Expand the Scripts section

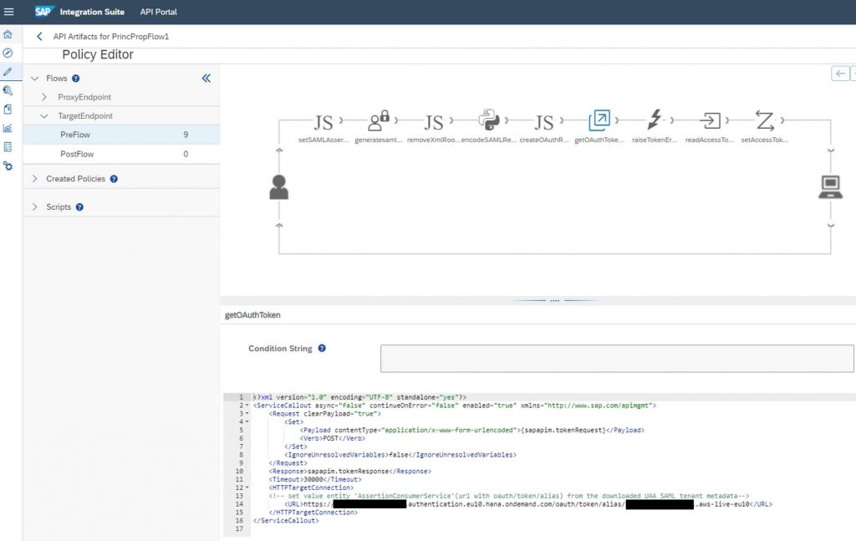[x=35, y=207]
